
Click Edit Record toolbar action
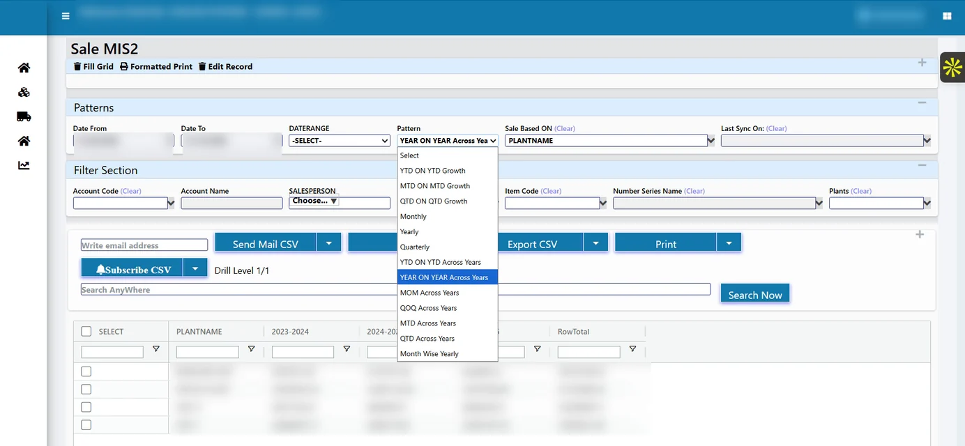click(225, 66)
